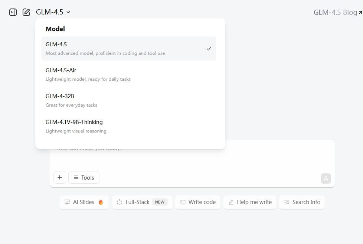363x244 pixels.
Task: Start a new chat with pencil icon
Action: tap(26, 12)
